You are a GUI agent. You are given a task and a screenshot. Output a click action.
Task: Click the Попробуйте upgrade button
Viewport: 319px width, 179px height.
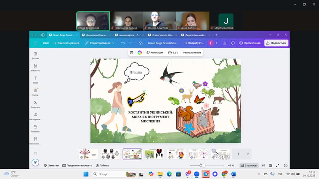(x=194, y=43)
